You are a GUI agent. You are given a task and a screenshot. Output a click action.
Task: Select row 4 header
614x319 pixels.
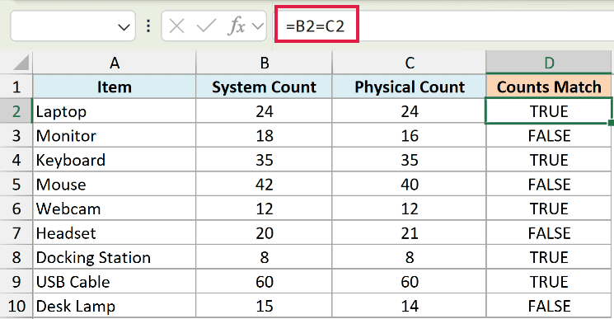(16, 160)
